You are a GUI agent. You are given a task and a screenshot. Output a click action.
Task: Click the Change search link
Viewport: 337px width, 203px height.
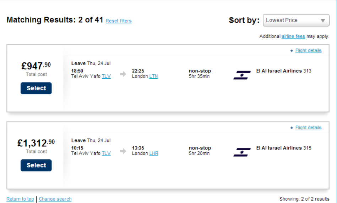[x=55, y=199]
